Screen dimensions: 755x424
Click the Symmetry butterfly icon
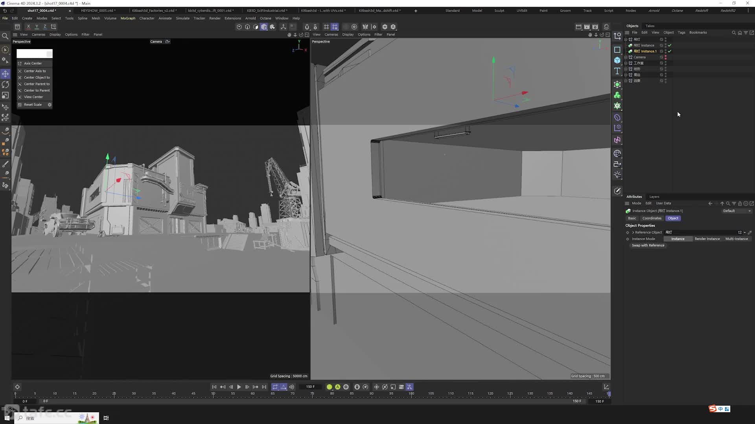click(365, 27)
